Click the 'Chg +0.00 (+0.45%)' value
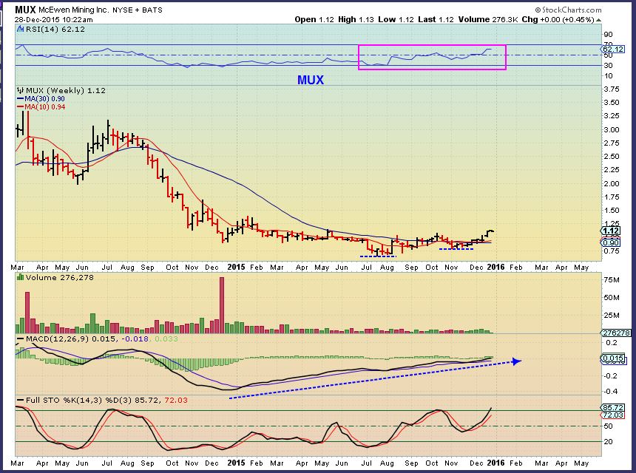The width and height of the screenshot is (636, 473). pos(558,19)
